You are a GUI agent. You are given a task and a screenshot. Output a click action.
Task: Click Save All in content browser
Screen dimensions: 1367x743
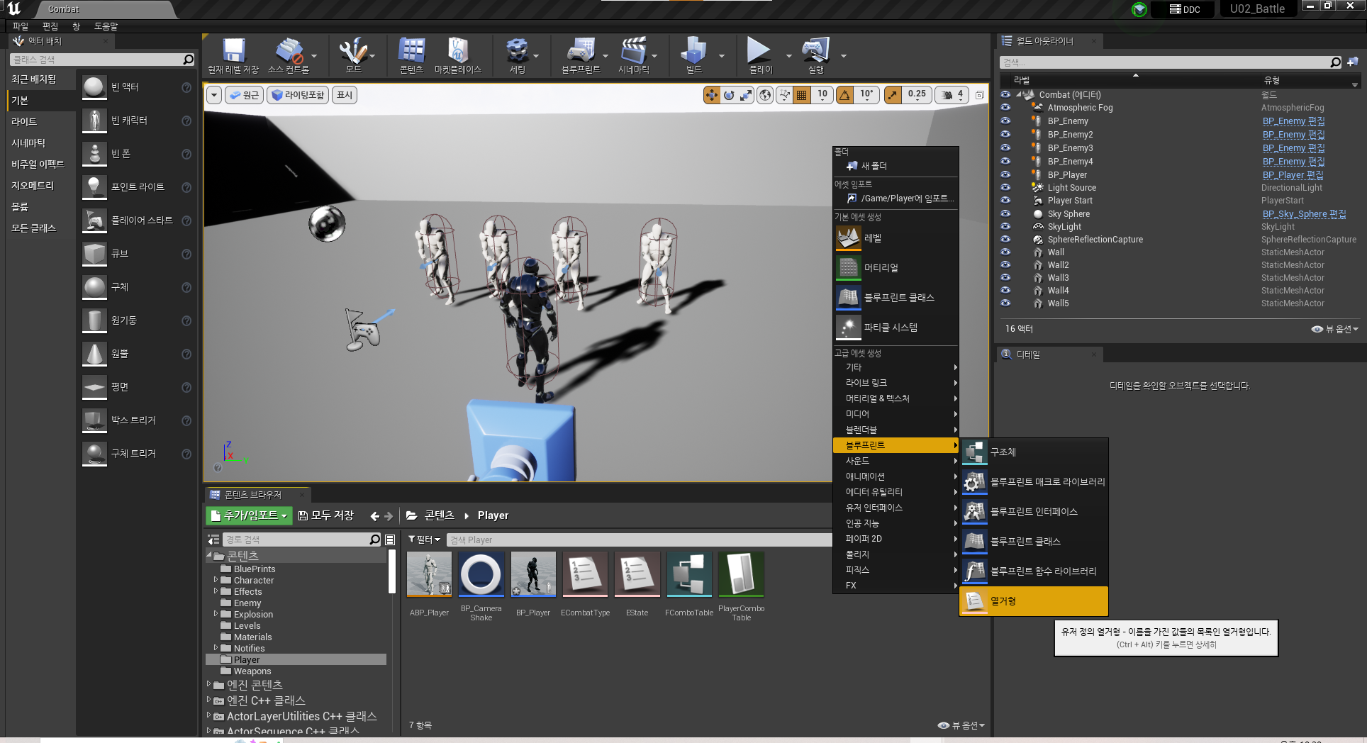click(326, 515)
